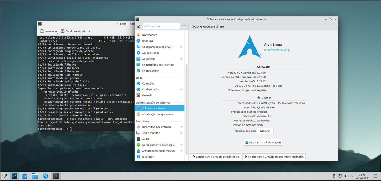Open the Dividir a exibição dropdown arrow
Image resolution: width=381 pixels, height=181 pixels.
click(89, 31)
